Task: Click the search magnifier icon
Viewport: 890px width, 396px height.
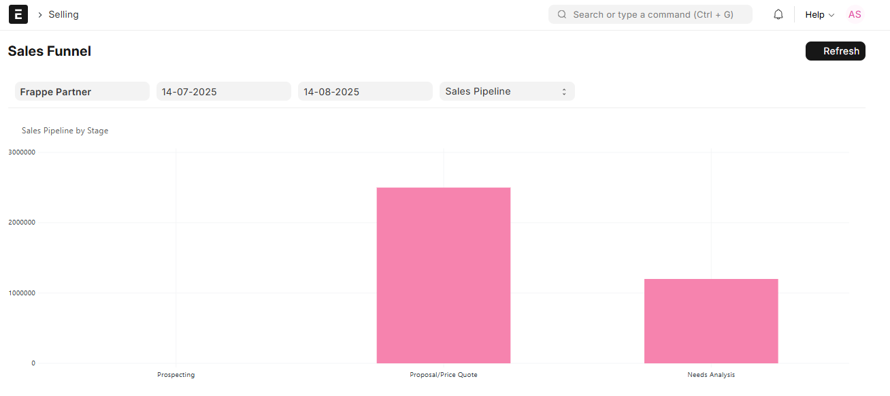Action: click(562, 14)
